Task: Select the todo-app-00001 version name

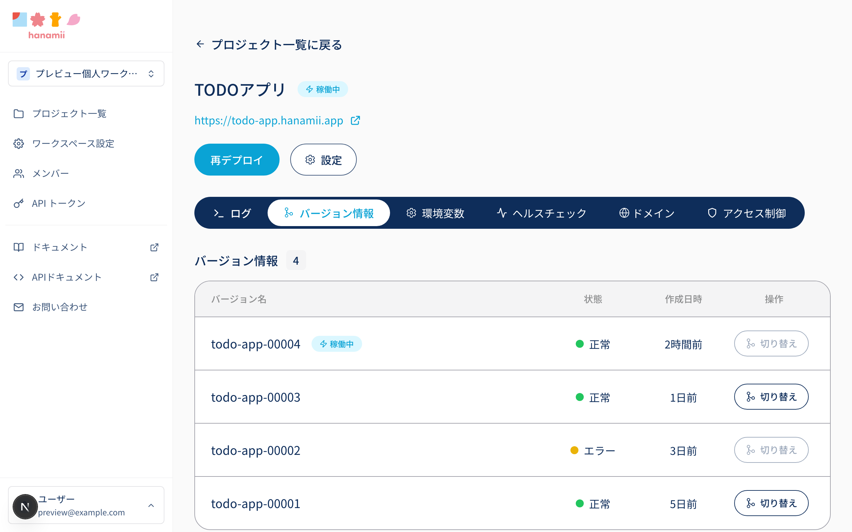Action: (x=256, y=504)
